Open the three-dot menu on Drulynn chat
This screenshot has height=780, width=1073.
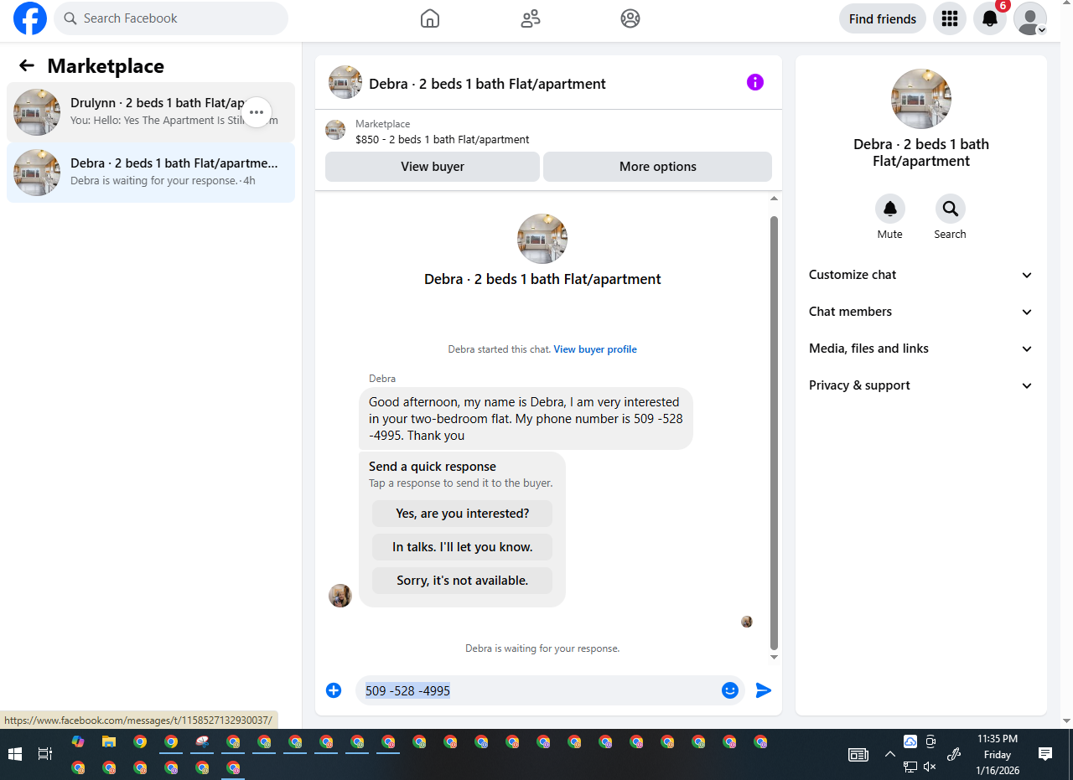click(257, 112)
